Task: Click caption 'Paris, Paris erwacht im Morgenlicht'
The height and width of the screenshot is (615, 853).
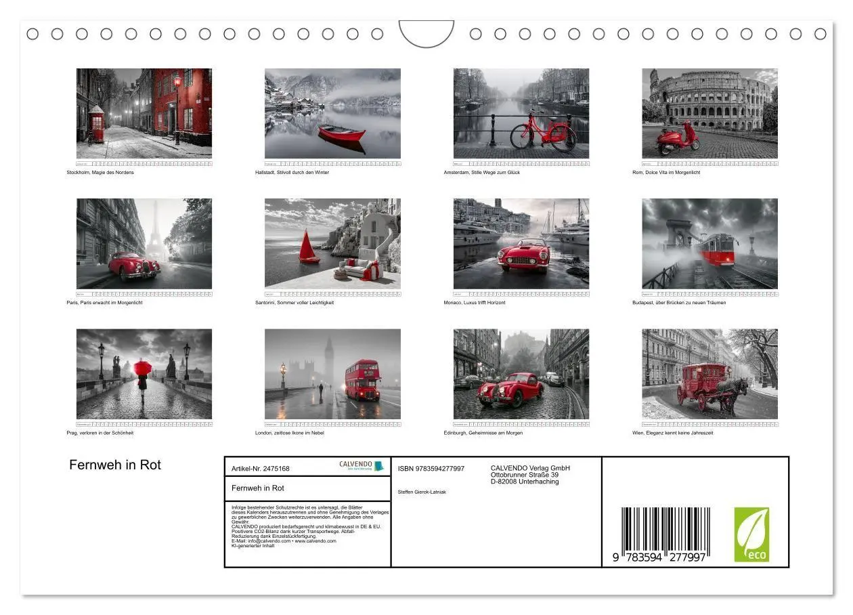Action: coord(104,303)
